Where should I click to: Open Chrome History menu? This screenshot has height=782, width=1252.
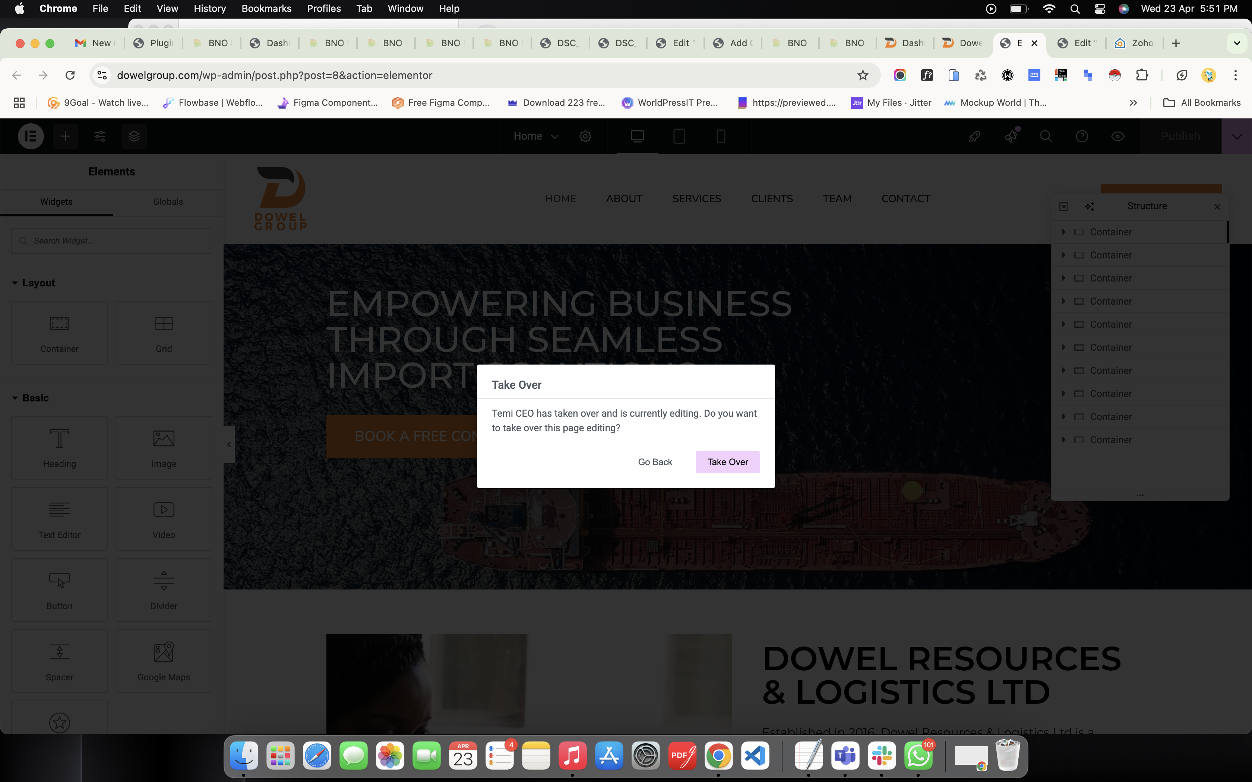click(x=209, y=8)
